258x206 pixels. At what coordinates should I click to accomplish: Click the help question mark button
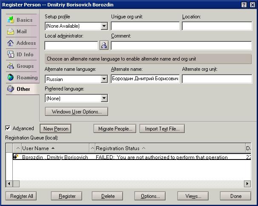244,5
